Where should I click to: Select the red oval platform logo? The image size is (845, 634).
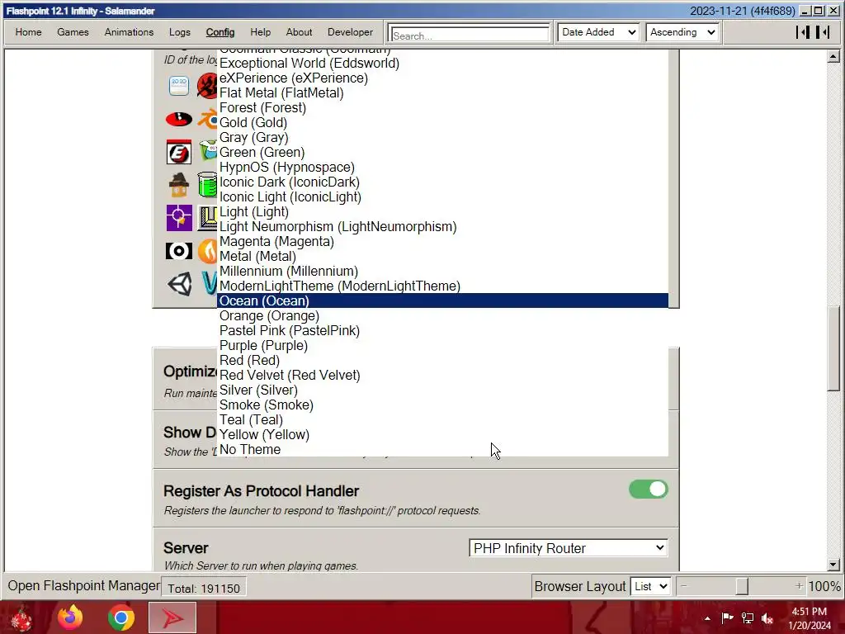click(x=179, y=119)
